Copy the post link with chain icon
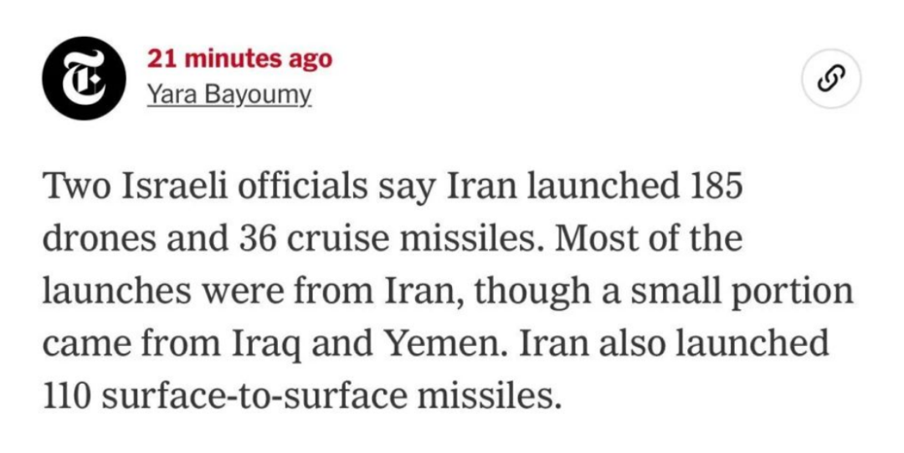This screenshot has width=904, height=453. (829, 79)
